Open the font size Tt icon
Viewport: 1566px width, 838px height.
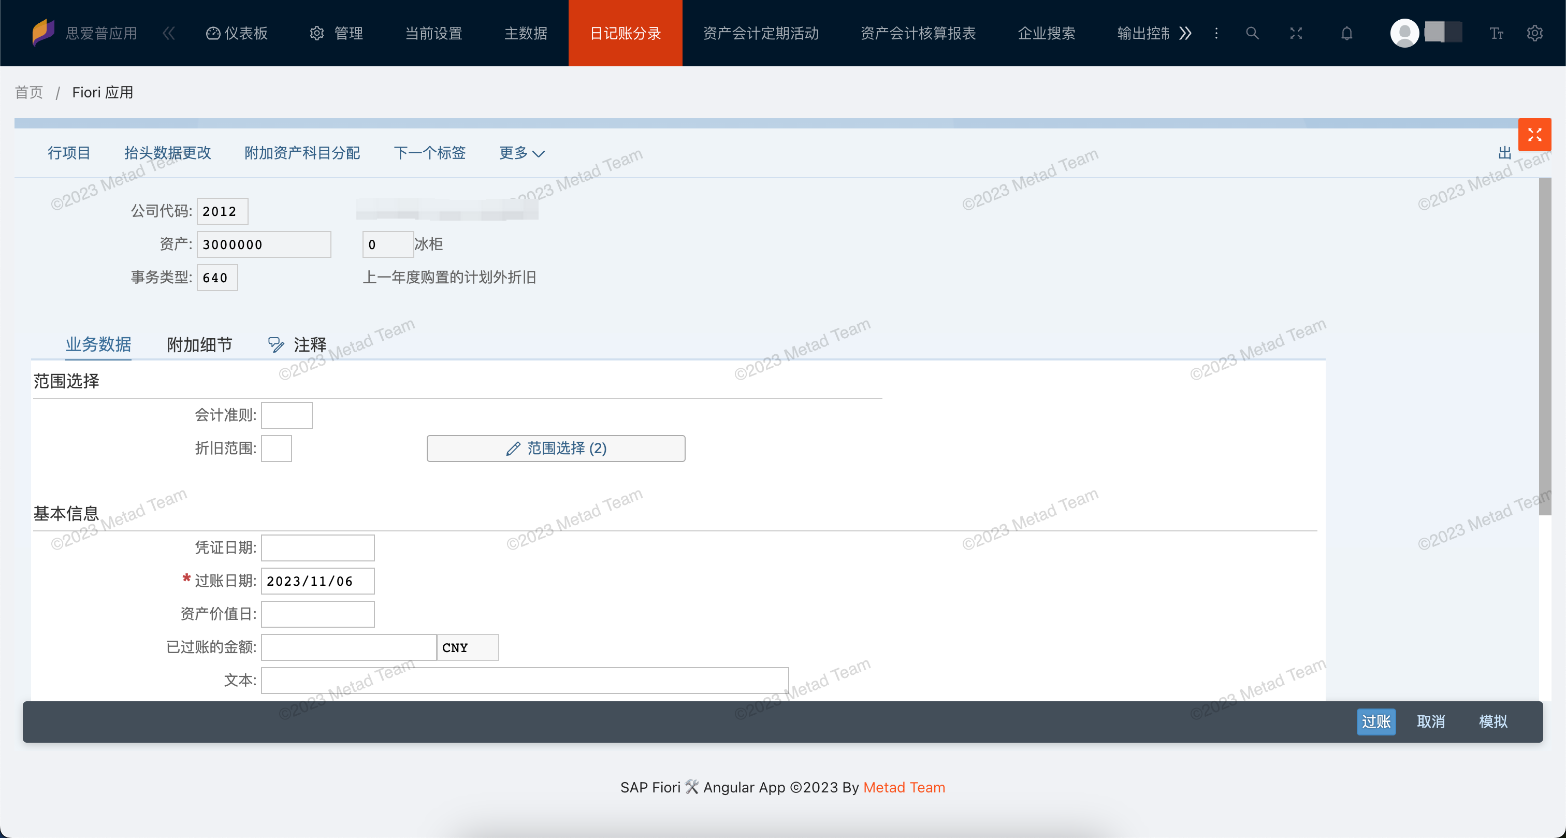[1496, 33]
